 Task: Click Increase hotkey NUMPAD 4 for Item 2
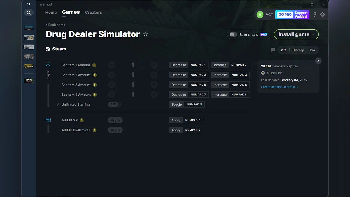tap(230, 75)
